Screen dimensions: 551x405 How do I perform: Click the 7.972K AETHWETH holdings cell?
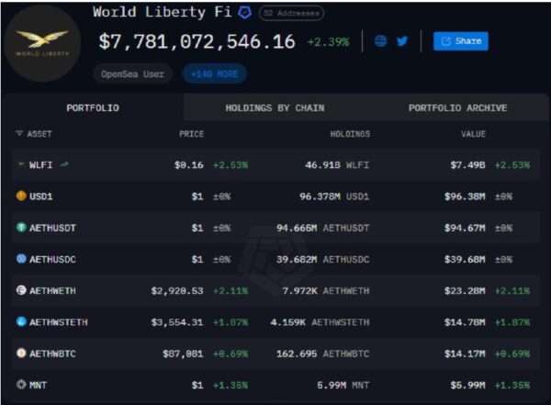326,291
